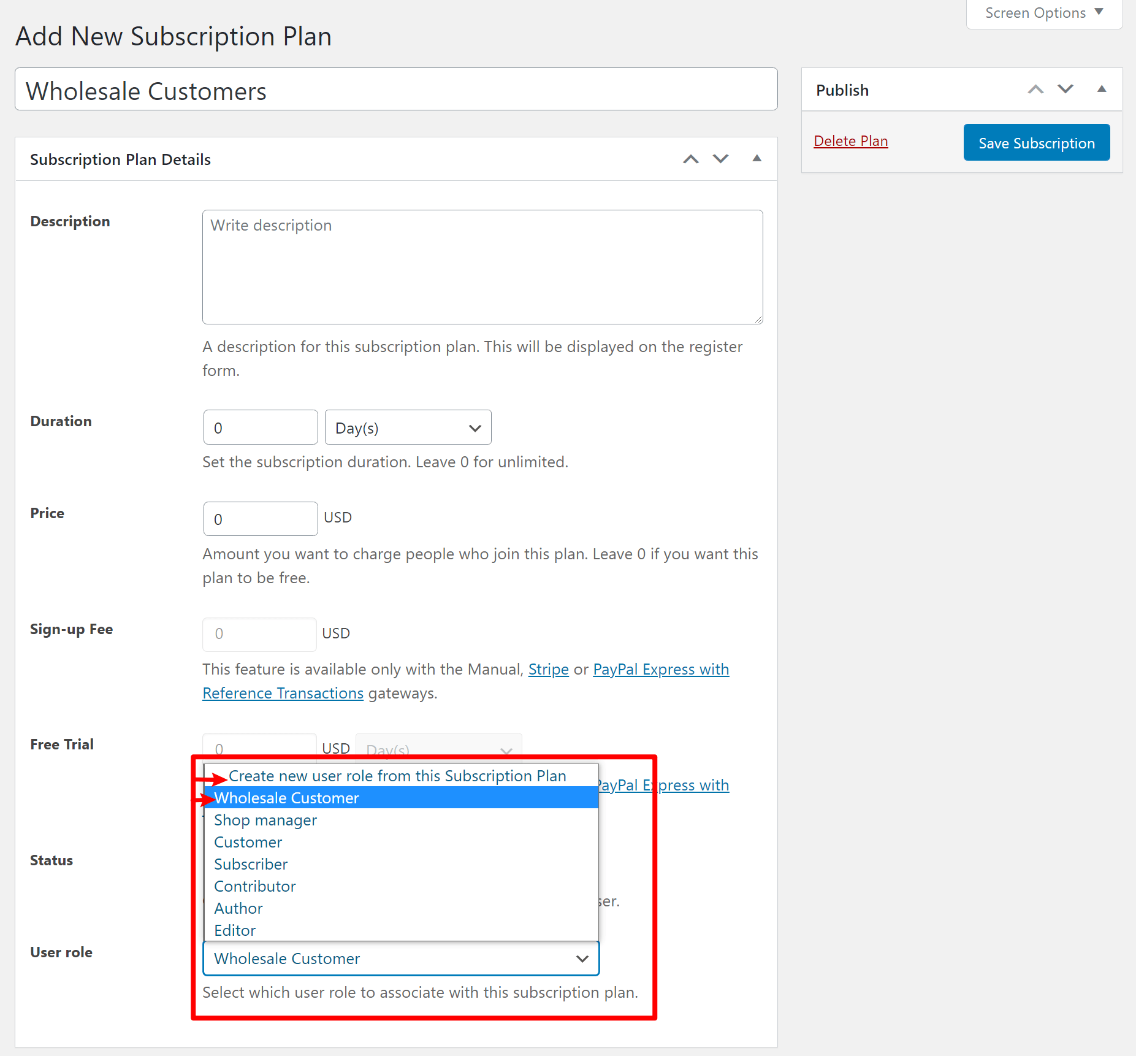Collapse the User role dropdown
1136x1056 pixels.
point(401,958)
